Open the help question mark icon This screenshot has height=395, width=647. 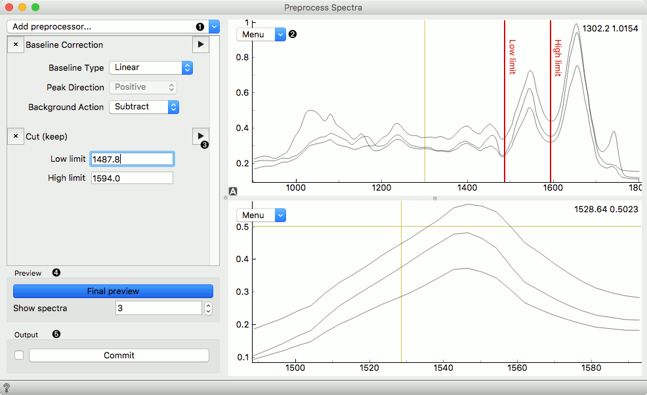point(7,388)
